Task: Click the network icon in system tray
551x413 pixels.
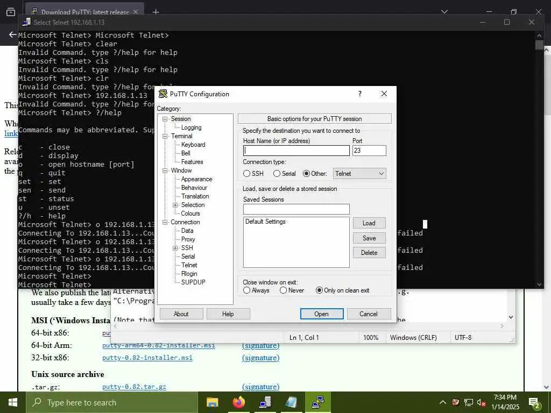Action: coord(469,402)
